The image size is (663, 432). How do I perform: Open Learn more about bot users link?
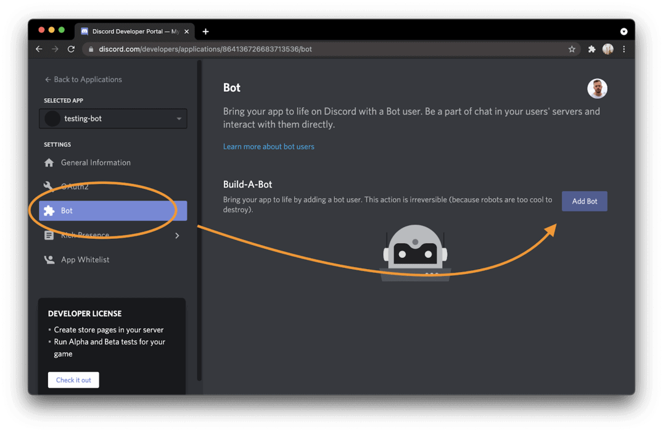point(268,146)
